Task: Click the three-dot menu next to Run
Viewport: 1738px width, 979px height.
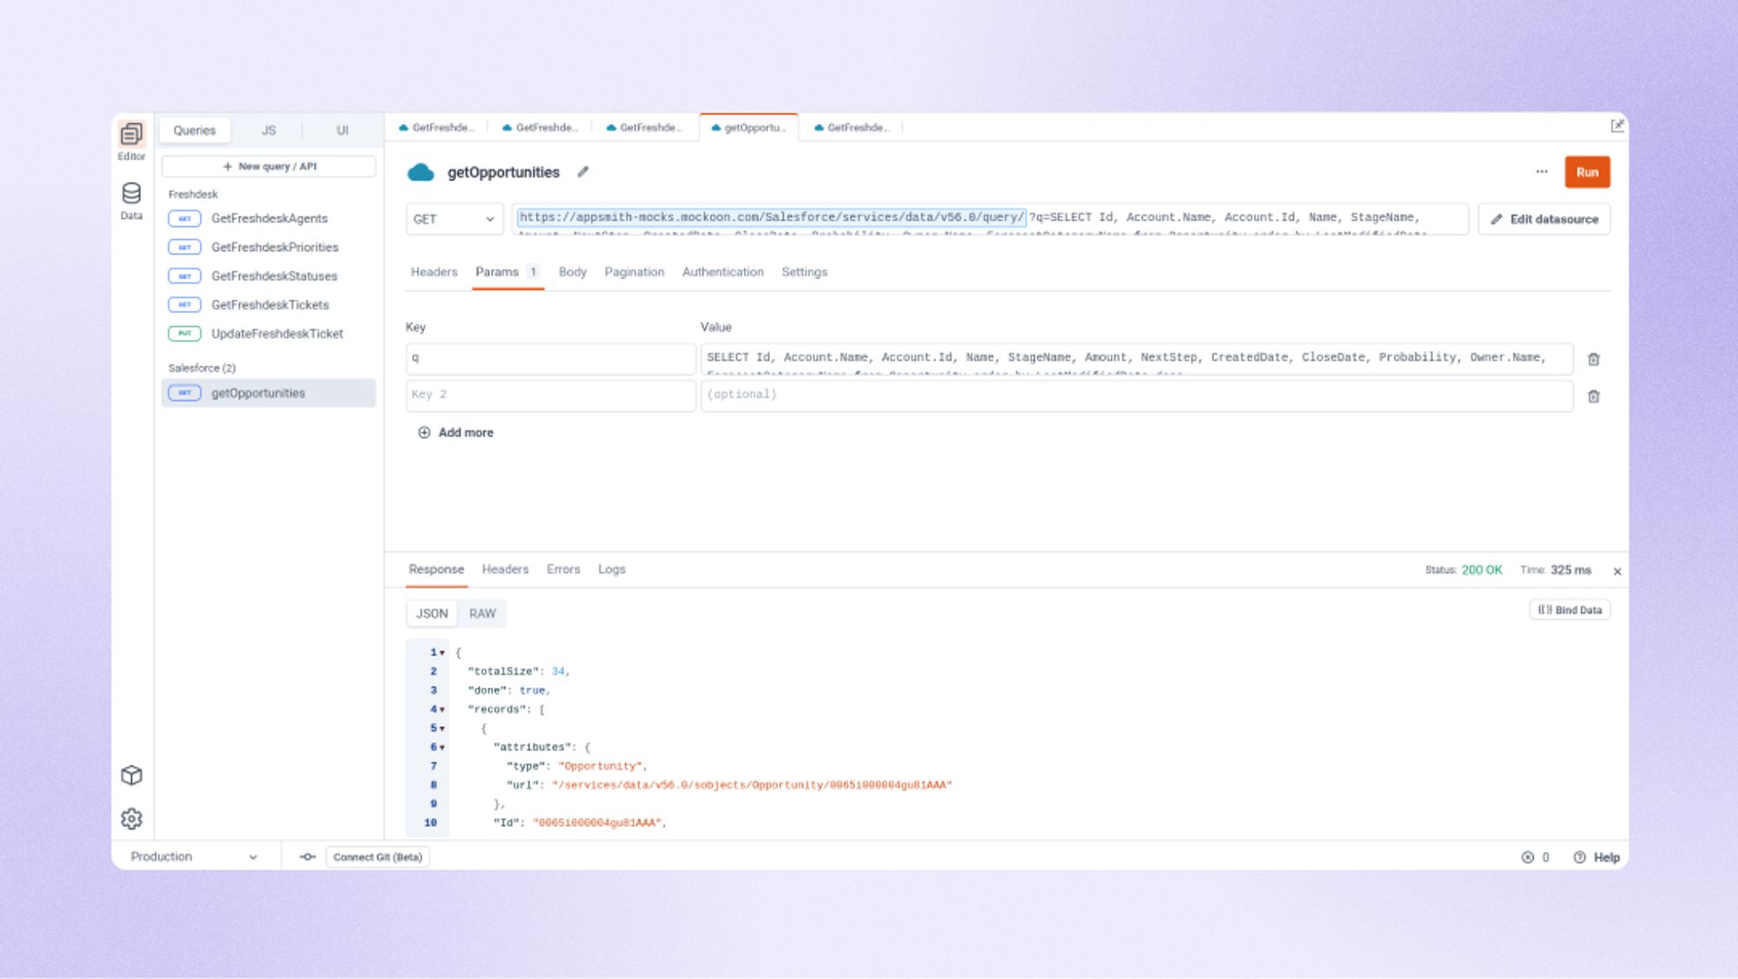Action: point(1541,172)
